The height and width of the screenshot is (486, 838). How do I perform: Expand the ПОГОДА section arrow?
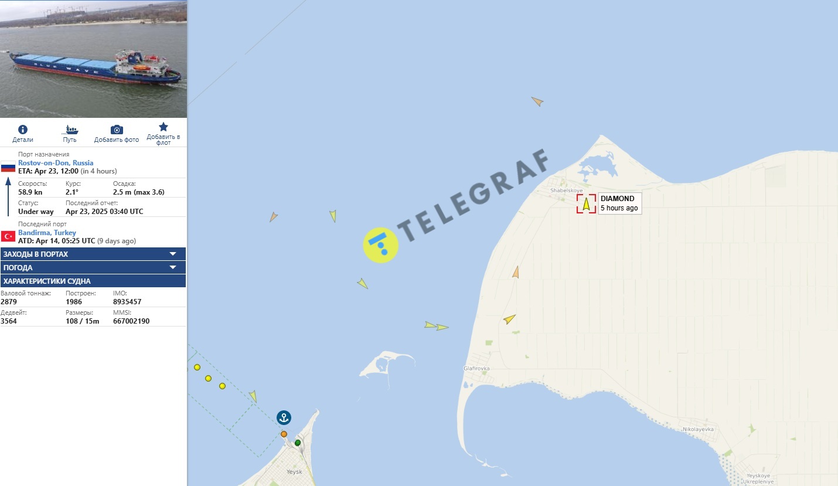click(173, 267)
